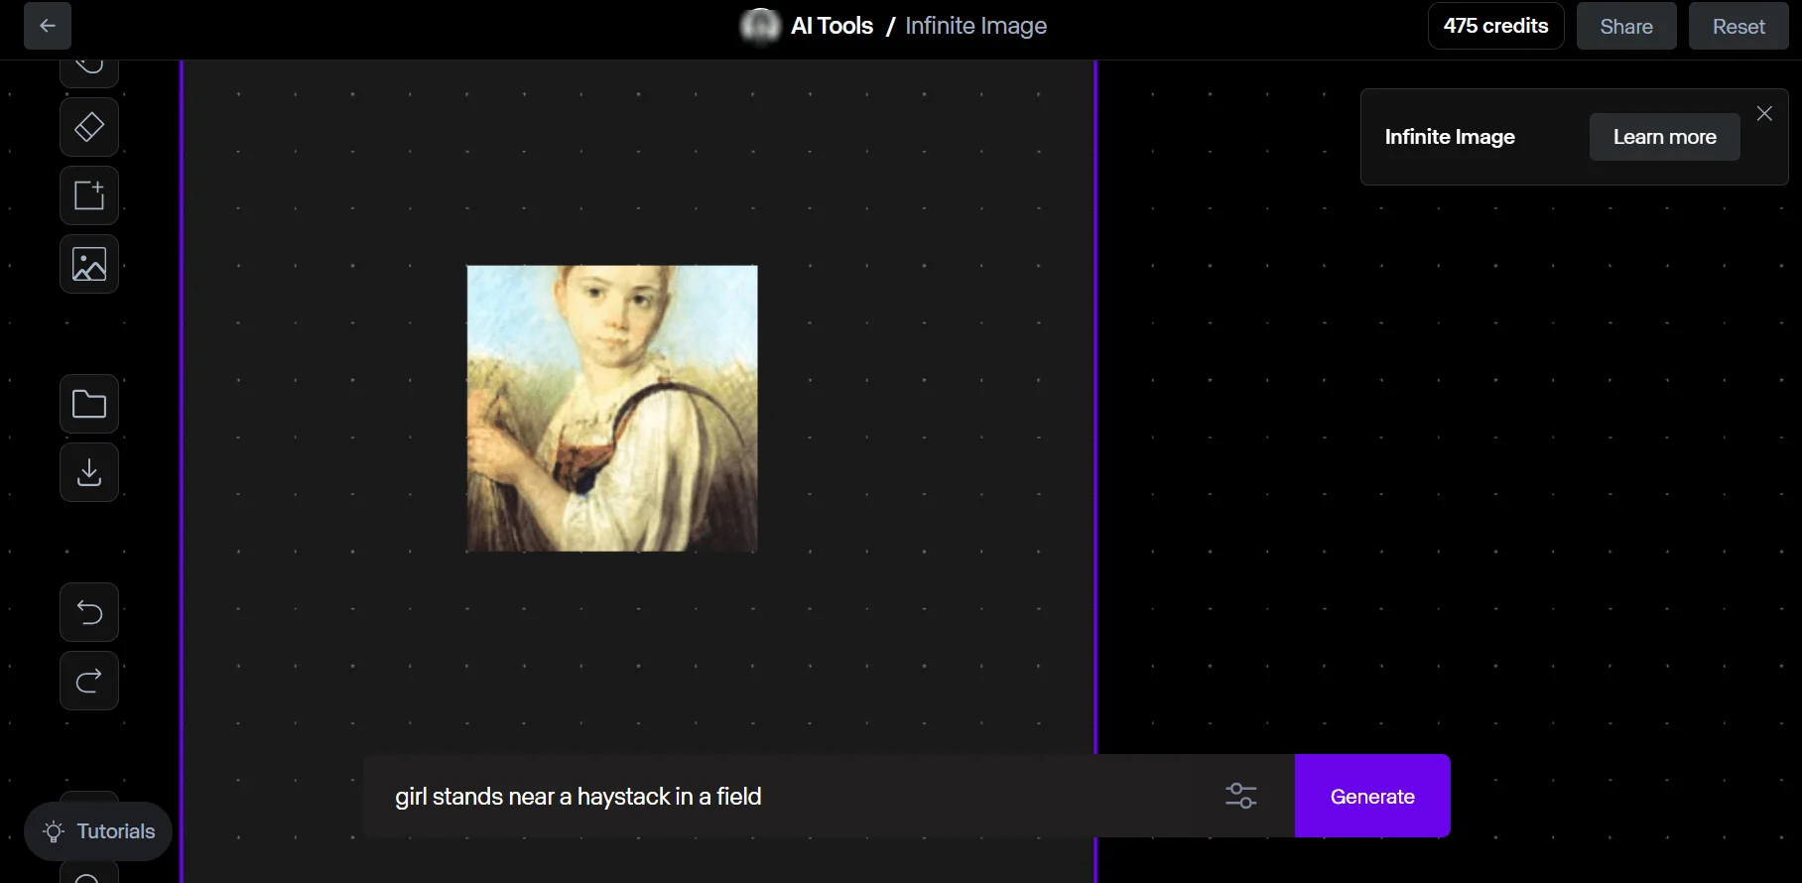
Task: Click the Share button
Action: click(1626, 26)
